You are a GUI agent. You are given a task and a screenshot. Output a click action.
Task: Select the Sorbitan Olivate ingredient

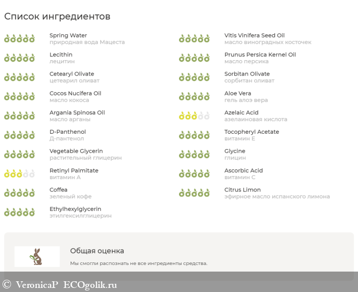(x=247, y=74)
